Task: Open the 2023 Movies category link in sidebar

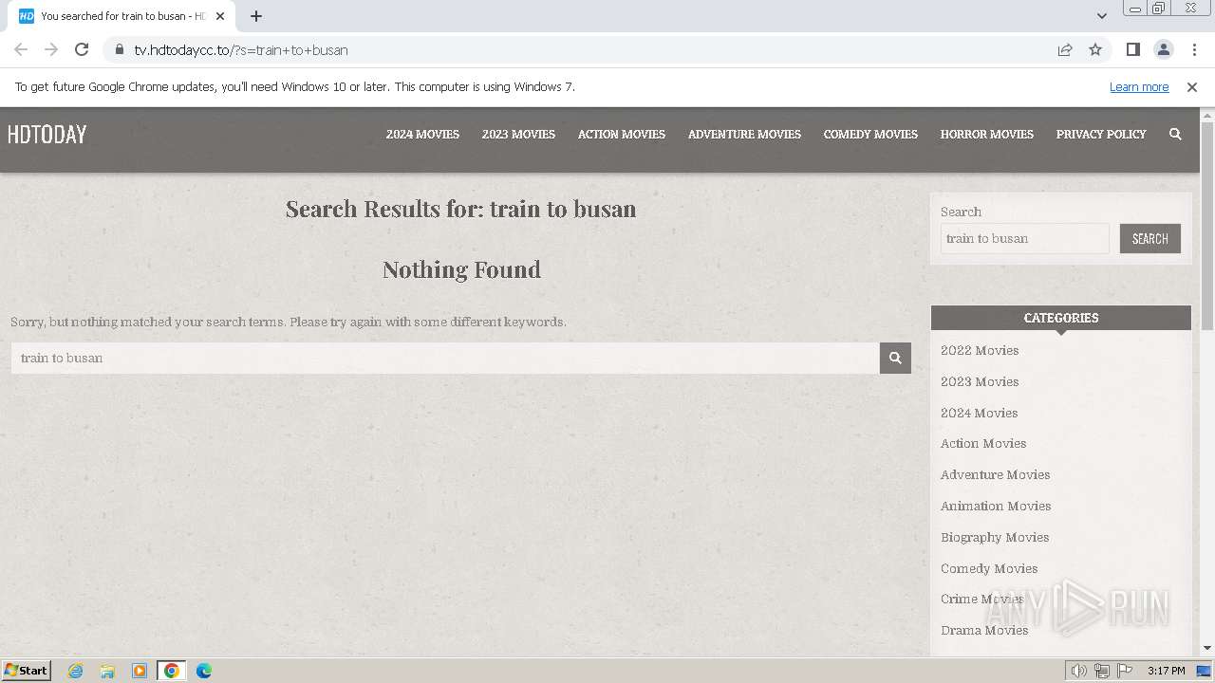Action: pyautogui.click(x=980, y=381)
